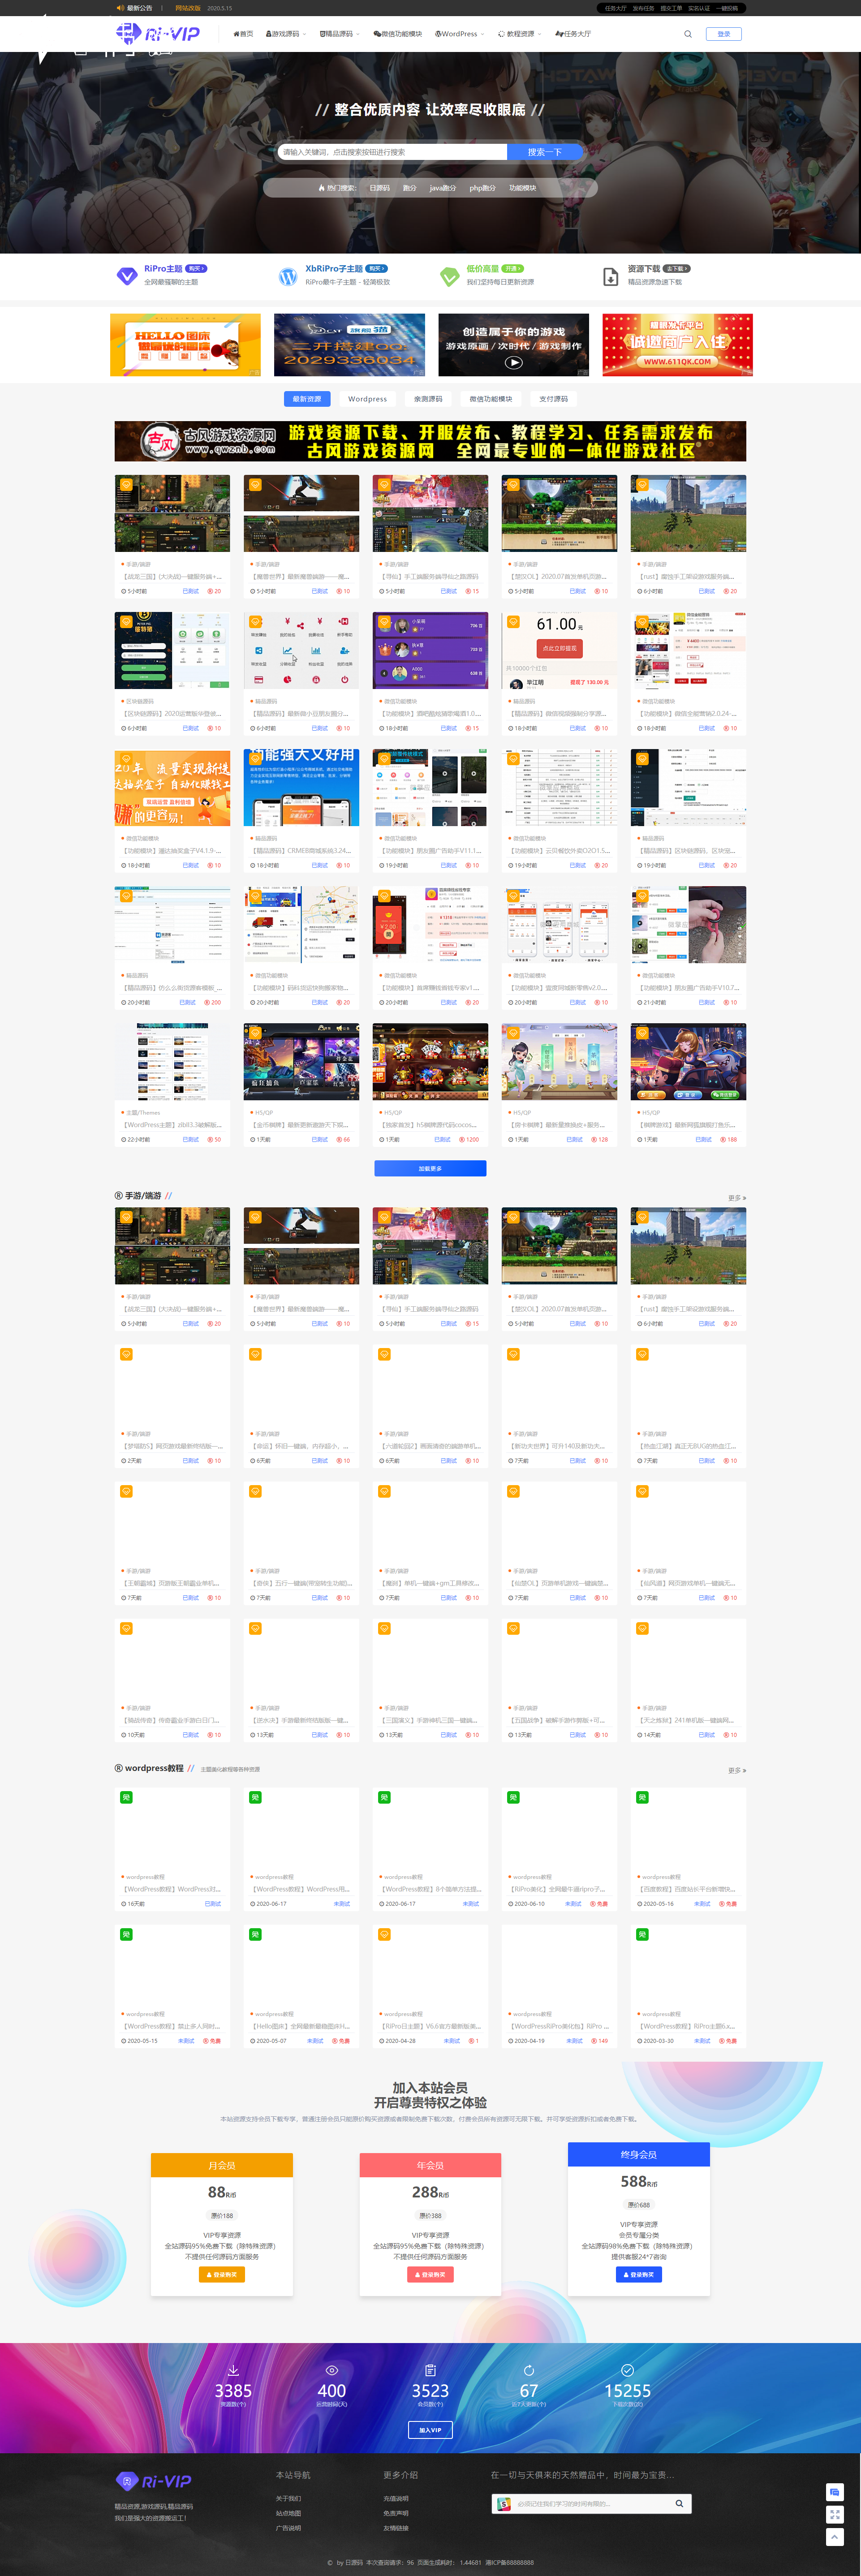Click 去下载 badge next to 资源下载

coord(677,269)
